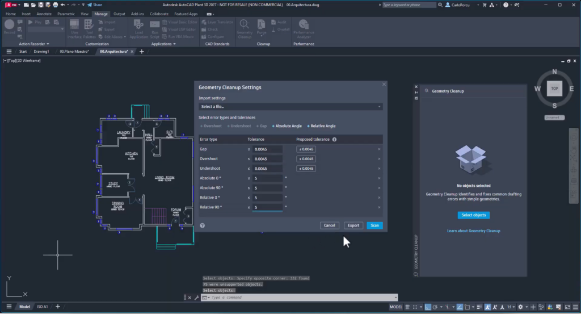Cancel the Geometry Cleanup Settings dialog
The image size is (581, 314).
(330, 225)
